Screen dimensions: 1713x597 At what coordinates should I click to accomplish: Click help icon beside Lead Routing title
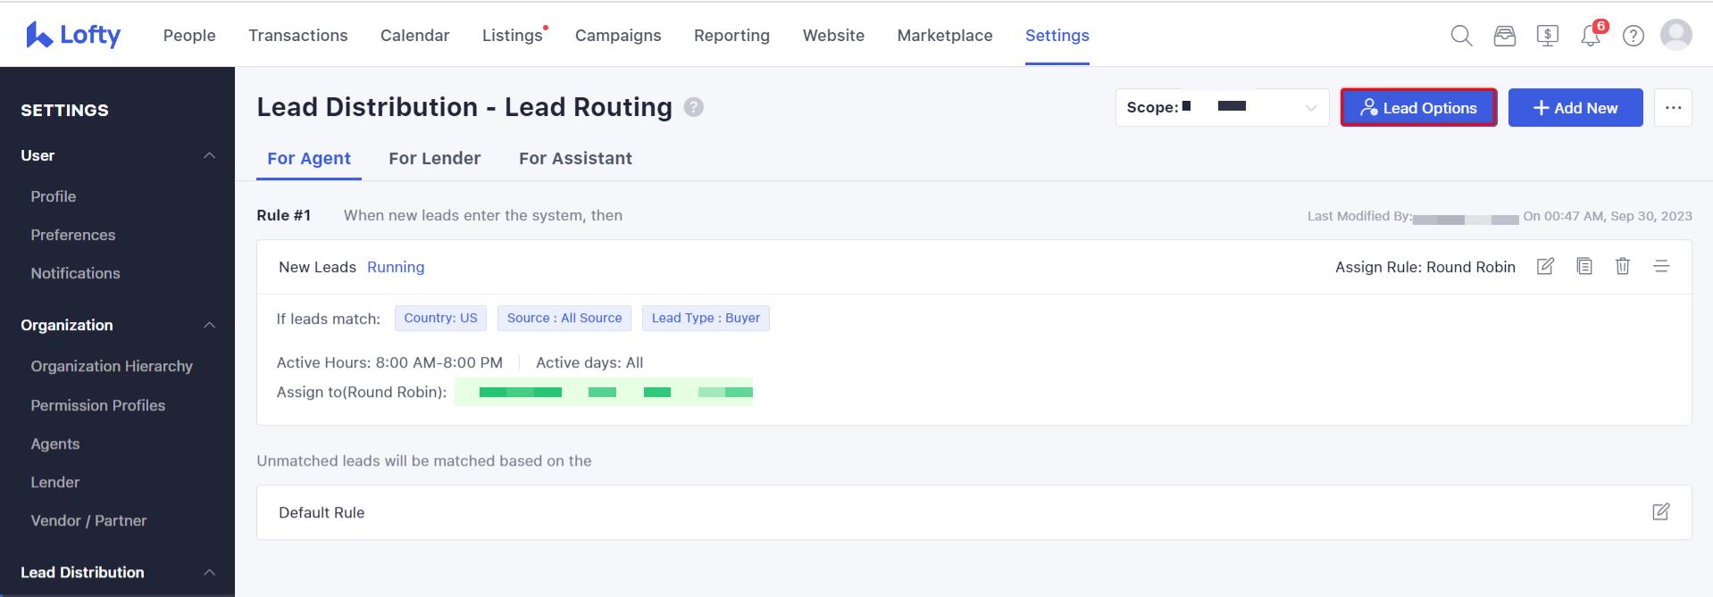click(694, 107)
